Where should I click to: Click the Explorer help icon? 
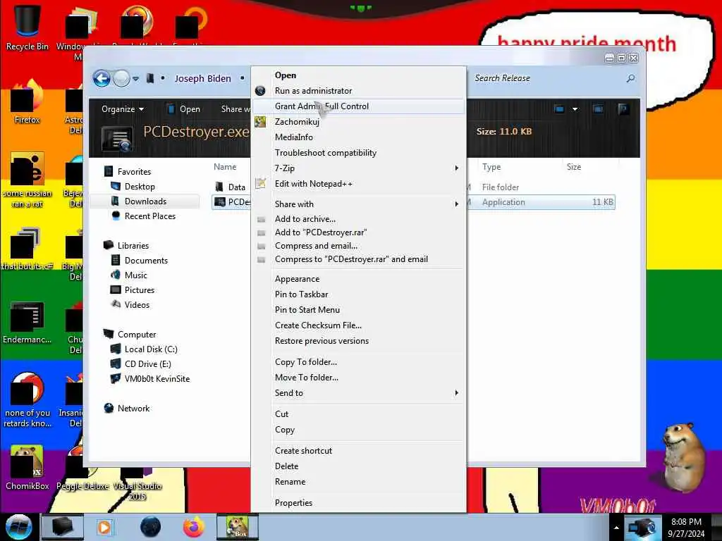(x=623, y=109)
